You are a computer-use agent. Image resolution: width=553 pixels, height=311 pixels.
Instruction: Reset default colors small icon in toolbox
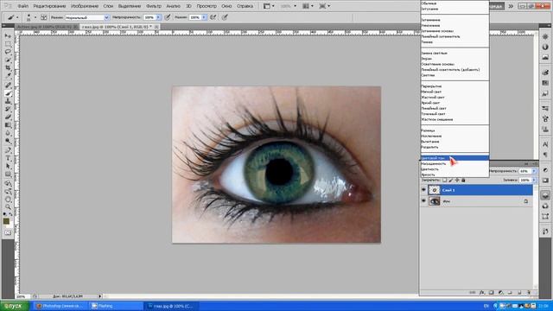pyautogui.click(x=4, y=214)
